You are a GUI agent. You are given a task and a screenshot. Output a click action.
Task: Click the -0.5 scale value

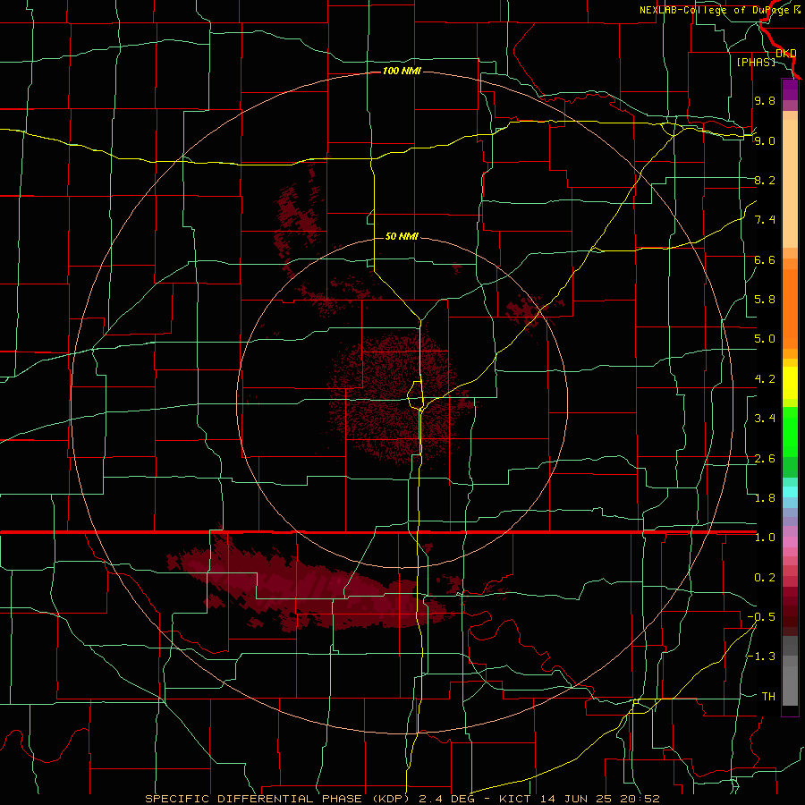[761, 617]
